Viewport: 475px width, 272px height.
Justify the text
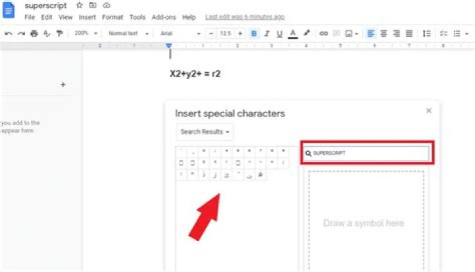(x=409, y=34)
